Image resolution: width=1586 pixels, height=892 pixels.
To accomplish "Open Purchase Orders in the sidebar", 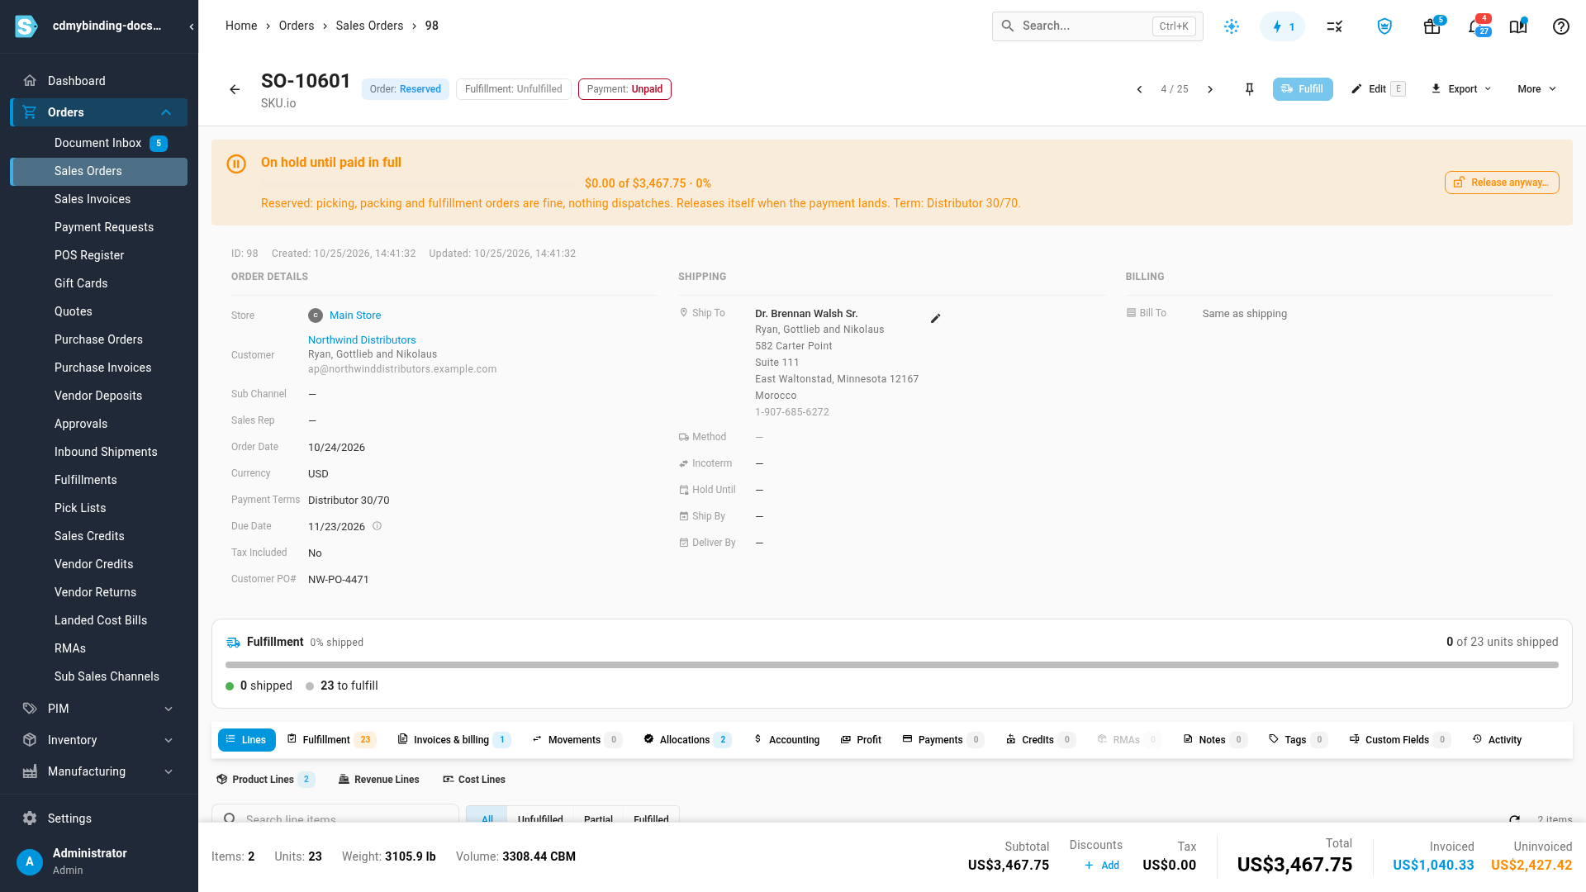I will click(x=98, y=339).
